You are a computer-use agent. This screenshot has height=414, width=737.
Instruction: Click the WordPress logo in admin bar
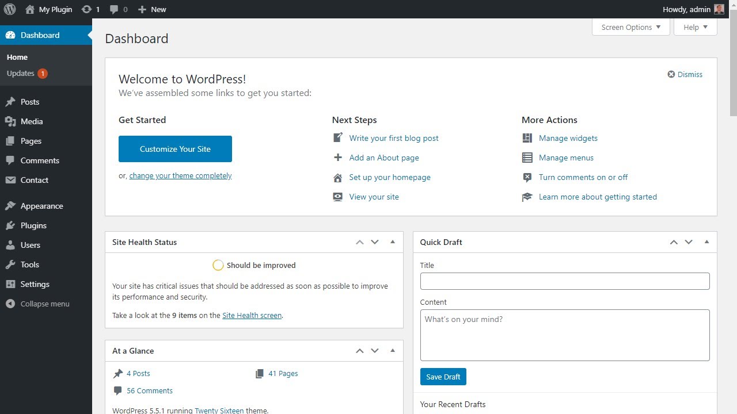coord(10,9)
